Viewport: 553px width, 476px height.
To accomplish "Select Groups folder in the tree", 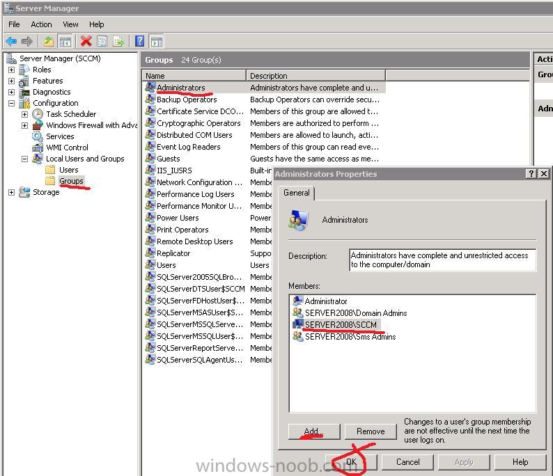I will click(x=71, y=181).
